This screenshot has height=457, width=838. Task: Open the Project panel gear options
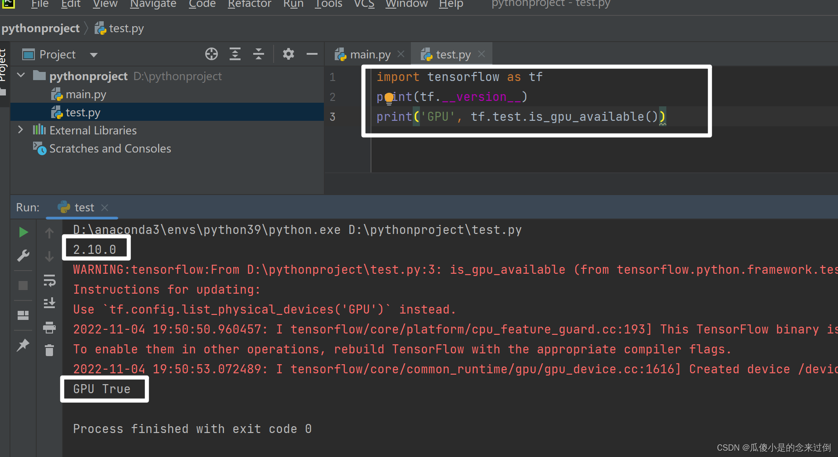(x=289, y=54)
